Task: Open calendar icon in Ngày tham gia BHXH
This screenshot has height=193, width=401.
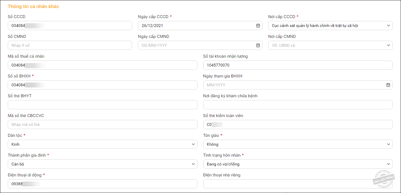Action: point(388,85)
